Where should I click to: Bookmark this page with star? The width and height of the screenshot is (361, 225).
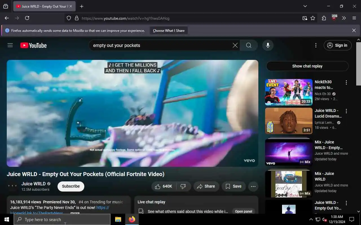click(313, 18)
